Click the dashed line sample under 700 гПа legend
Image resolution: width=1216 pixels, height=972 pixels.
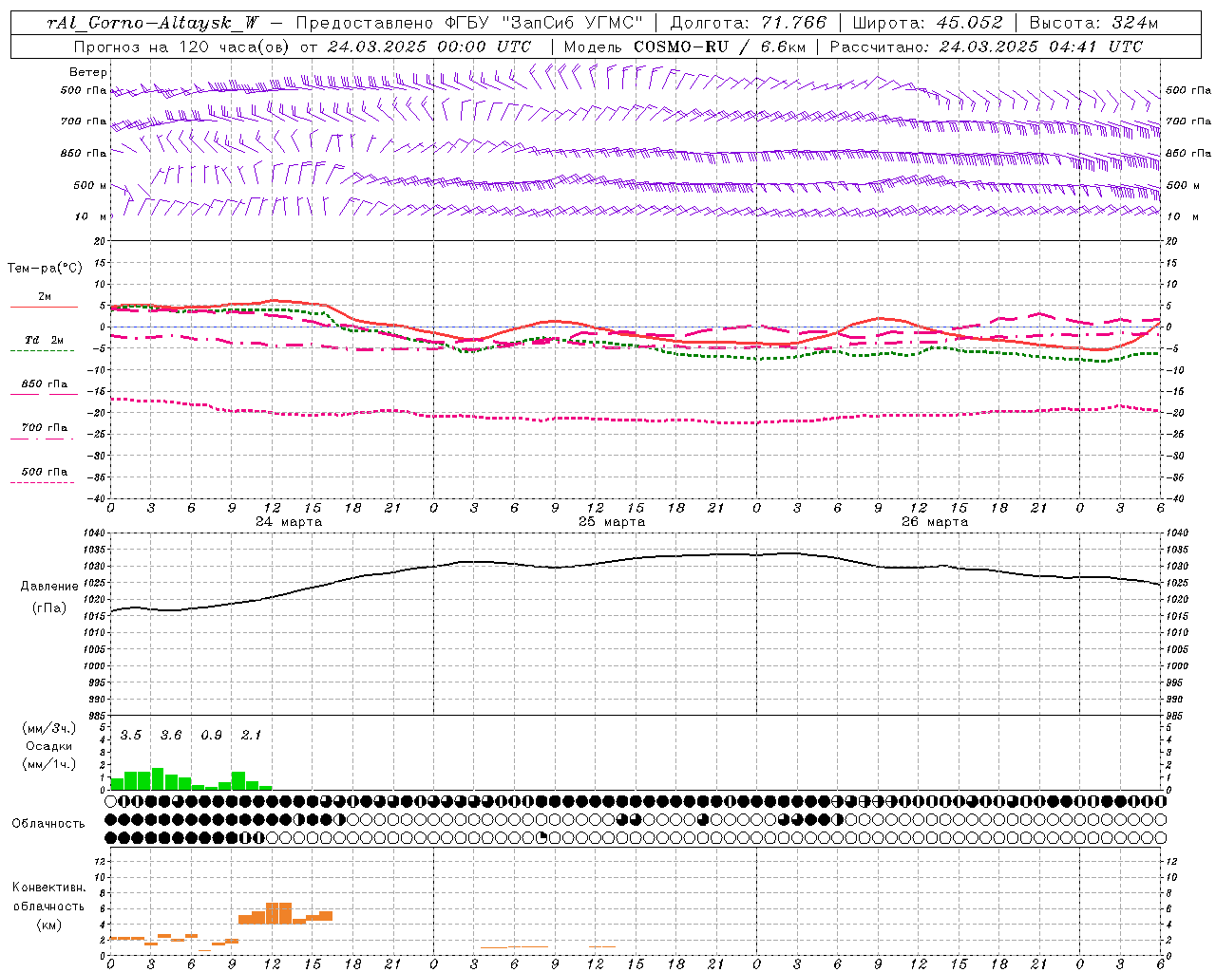(42, 439)
